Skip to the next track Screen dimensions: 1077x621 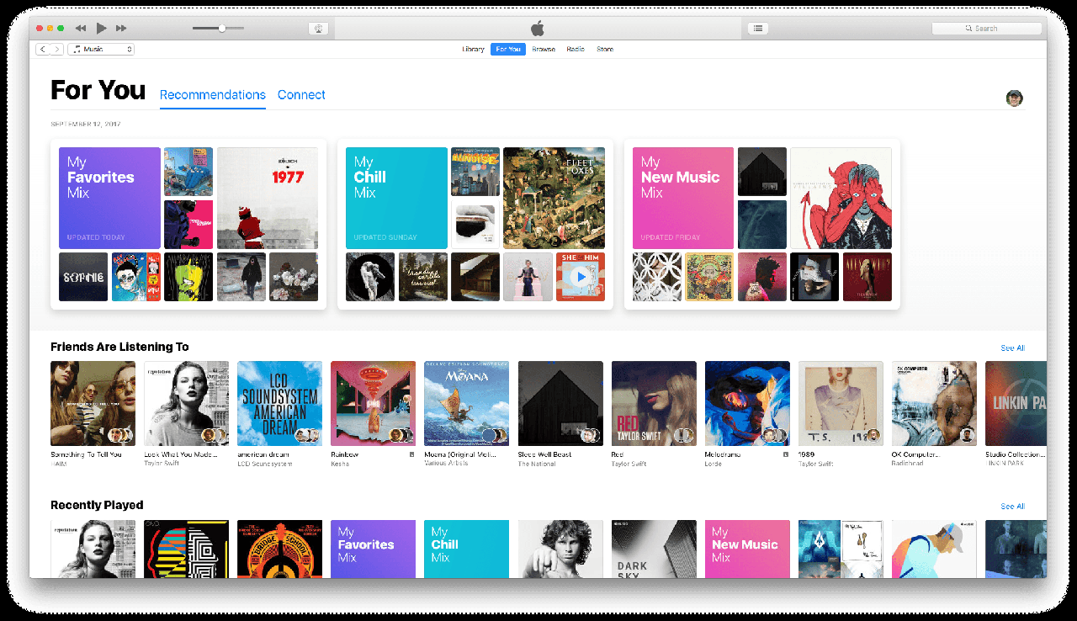[121, 27]
